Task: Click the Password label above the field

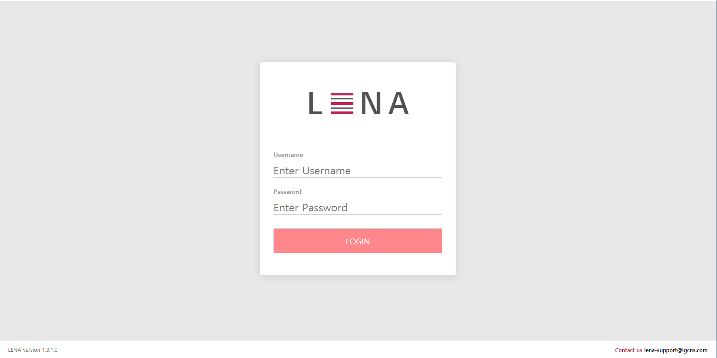Action: click(x=287, y=192)
